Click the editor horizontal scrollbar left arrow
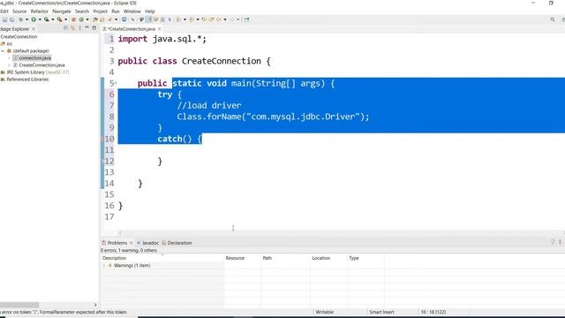Screen dimensions: 565x318 coord(120,232)
